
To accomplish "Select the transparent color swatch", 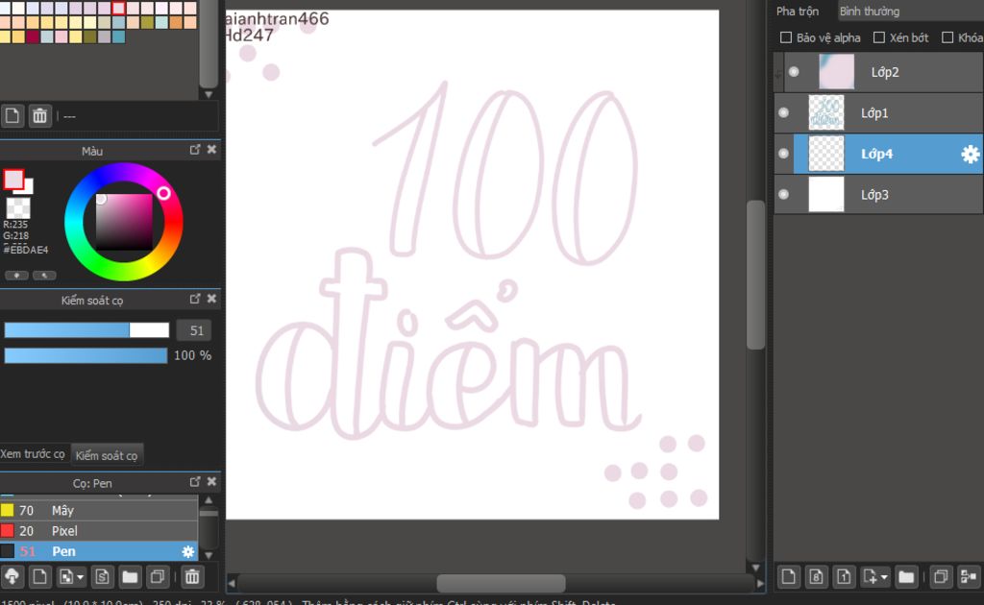I will (18, 207).
